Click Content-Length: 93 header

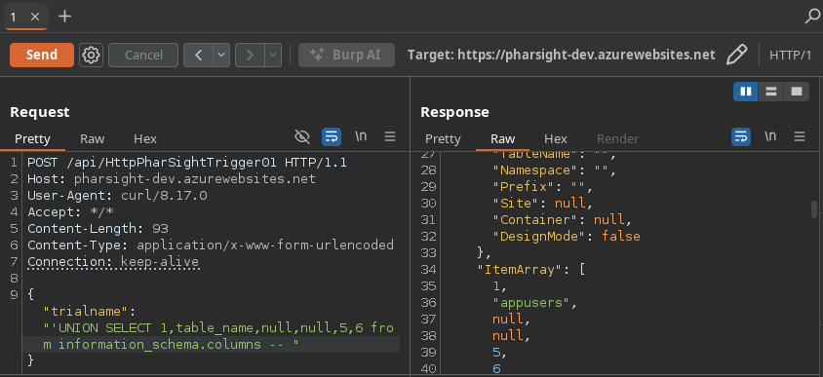click(98, 229)
